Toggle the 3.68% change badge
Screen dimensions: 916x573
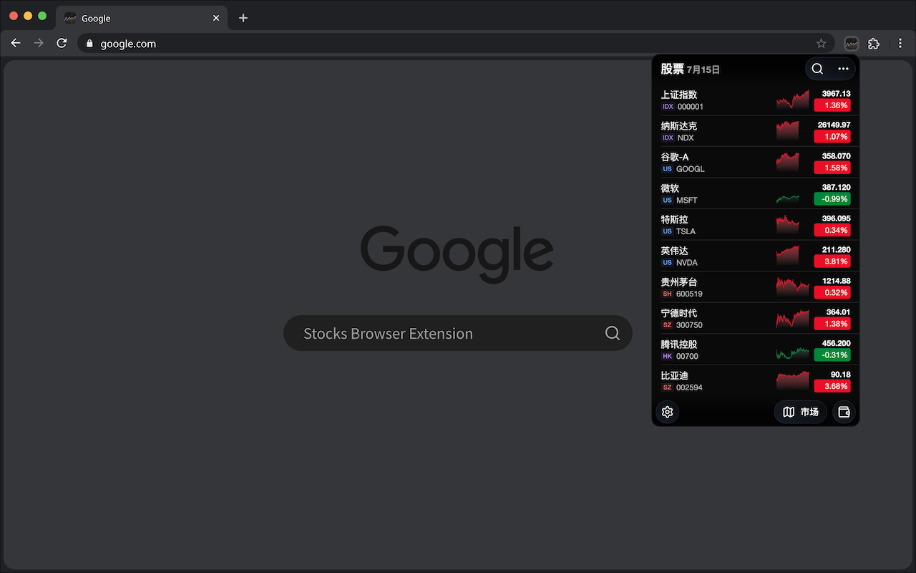click(x=832, y=386)
